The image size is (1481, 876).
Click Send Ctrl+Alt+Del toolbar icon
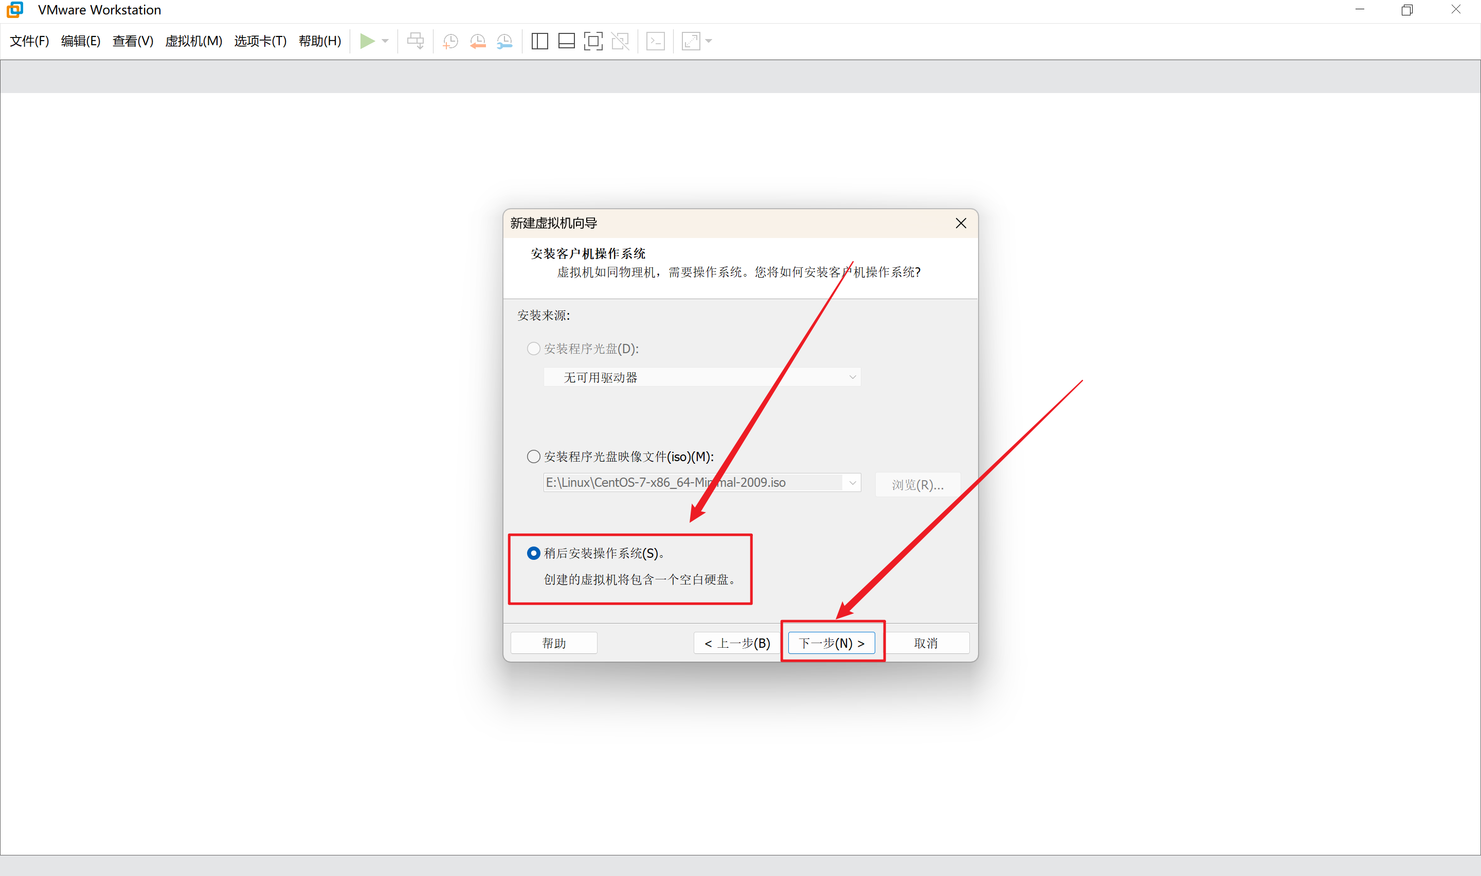coord(416,41)
